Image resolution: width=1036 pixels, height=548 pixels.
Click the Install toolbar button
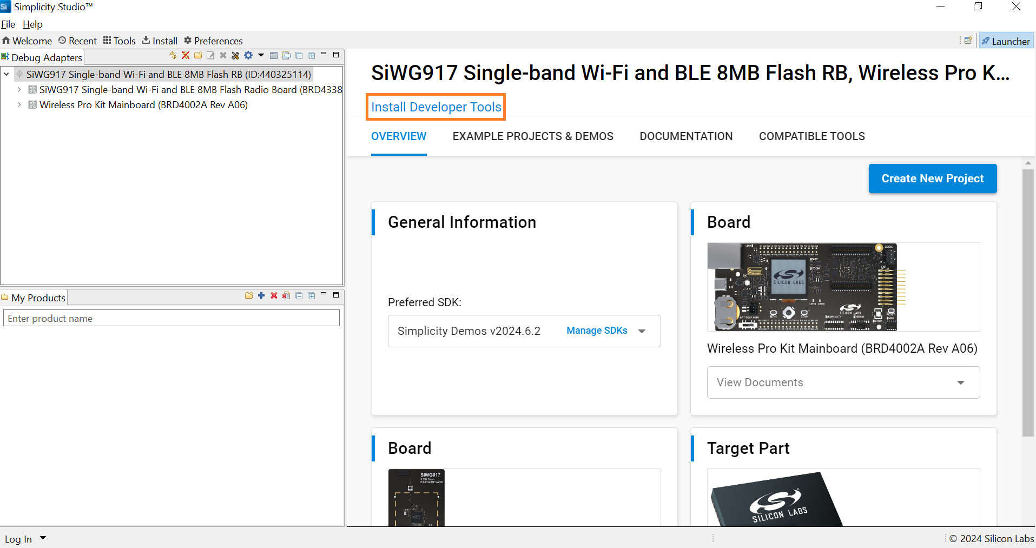[160, 41]
